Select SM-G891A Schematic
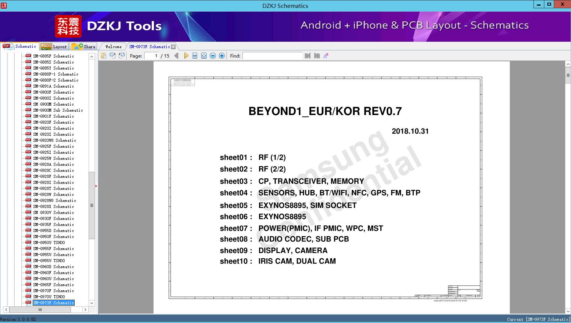The height and width of the screenshot is (323, 571). click(x=53, y=86)
